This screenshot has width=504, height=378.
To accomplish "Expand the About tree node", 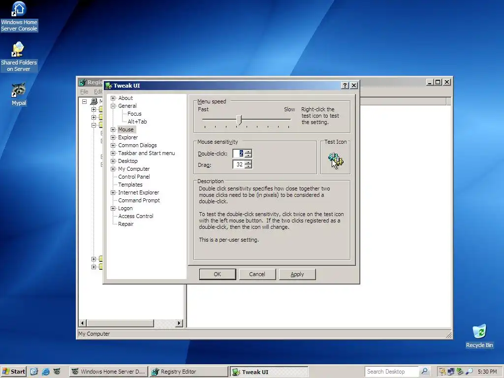I will click(x=113, y=98).
